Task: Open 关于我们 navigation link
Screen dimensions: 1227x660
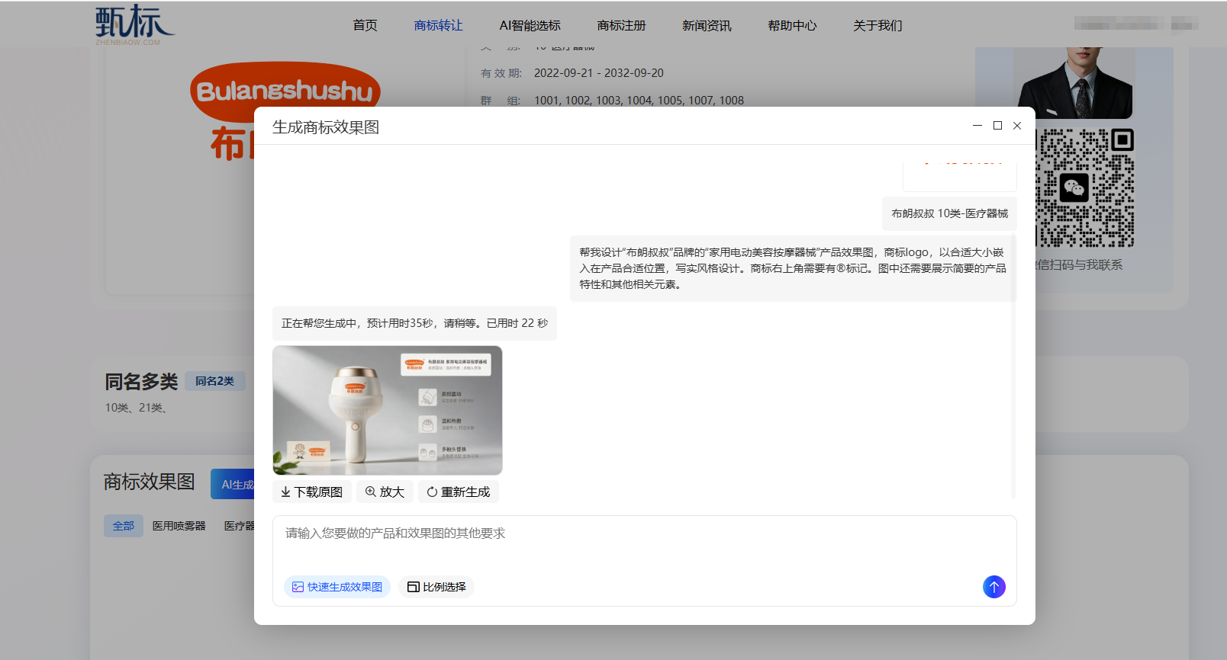Action: [878, 25]
